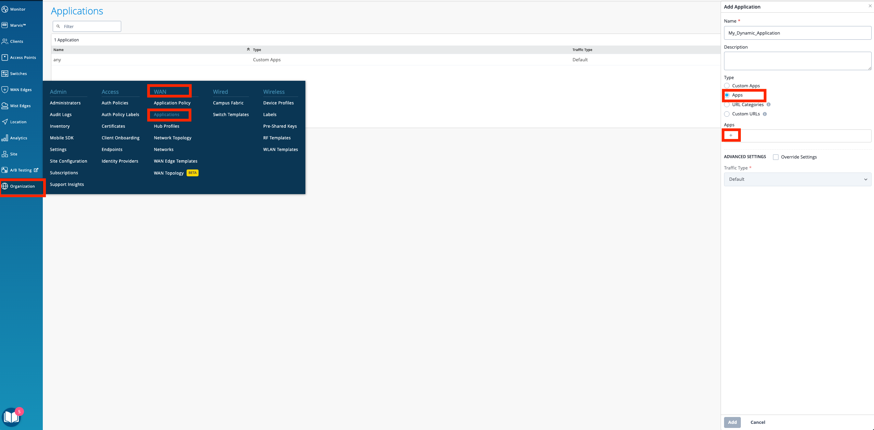Viewport: 874px width, 430px height.
Task: Open Auth Policies under the Access menu
Action: tap(115, 103)
